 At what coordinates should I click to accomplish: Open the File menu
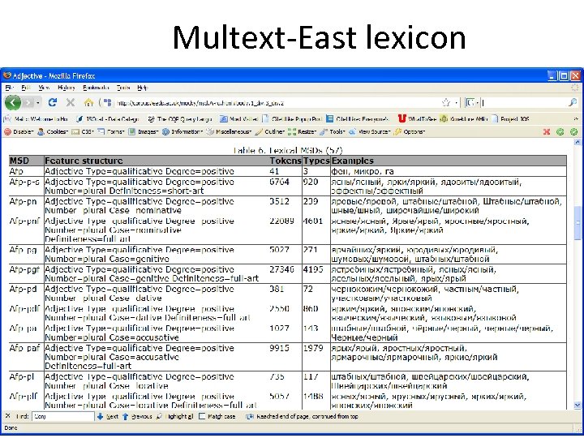[x=9, y=88]
